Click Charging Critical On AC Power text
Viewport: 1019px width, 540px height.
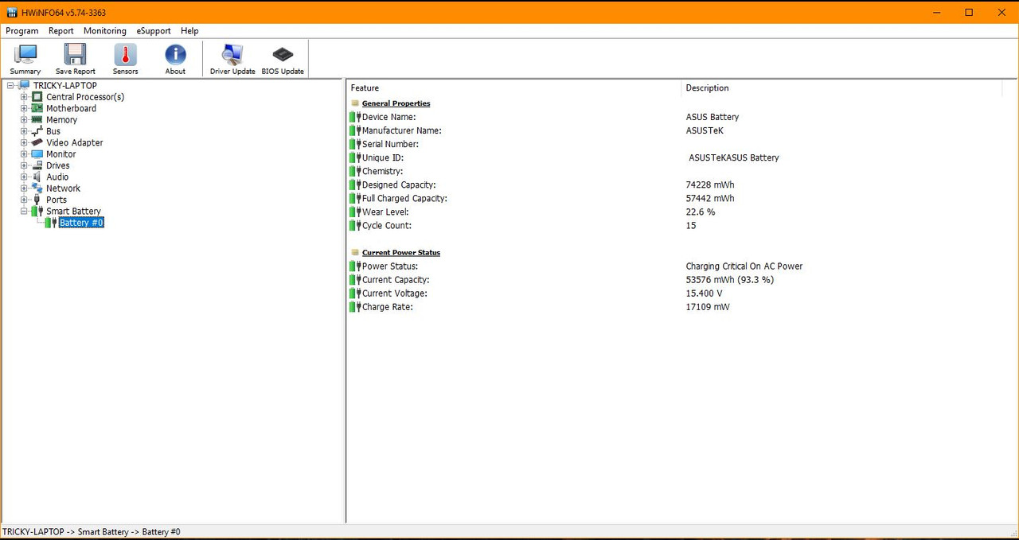[744, 266]
